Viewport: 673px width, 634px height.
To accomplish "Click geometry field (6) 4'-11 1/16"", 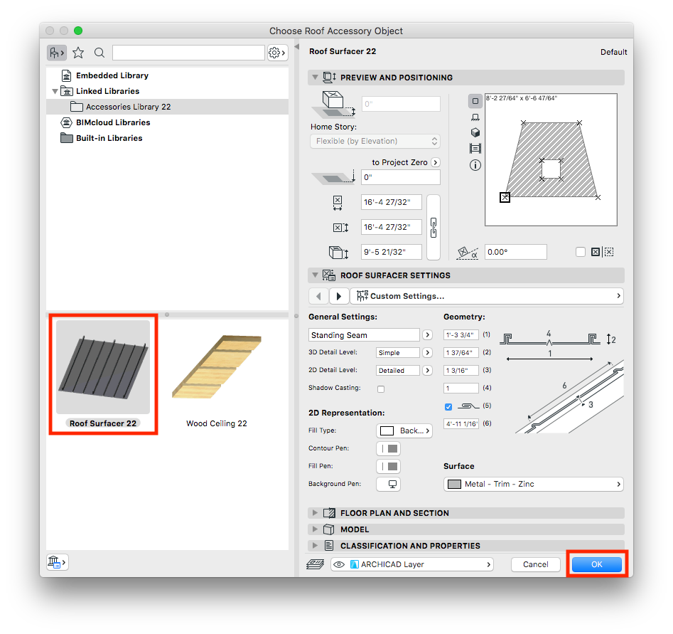I will click(461, 424).
